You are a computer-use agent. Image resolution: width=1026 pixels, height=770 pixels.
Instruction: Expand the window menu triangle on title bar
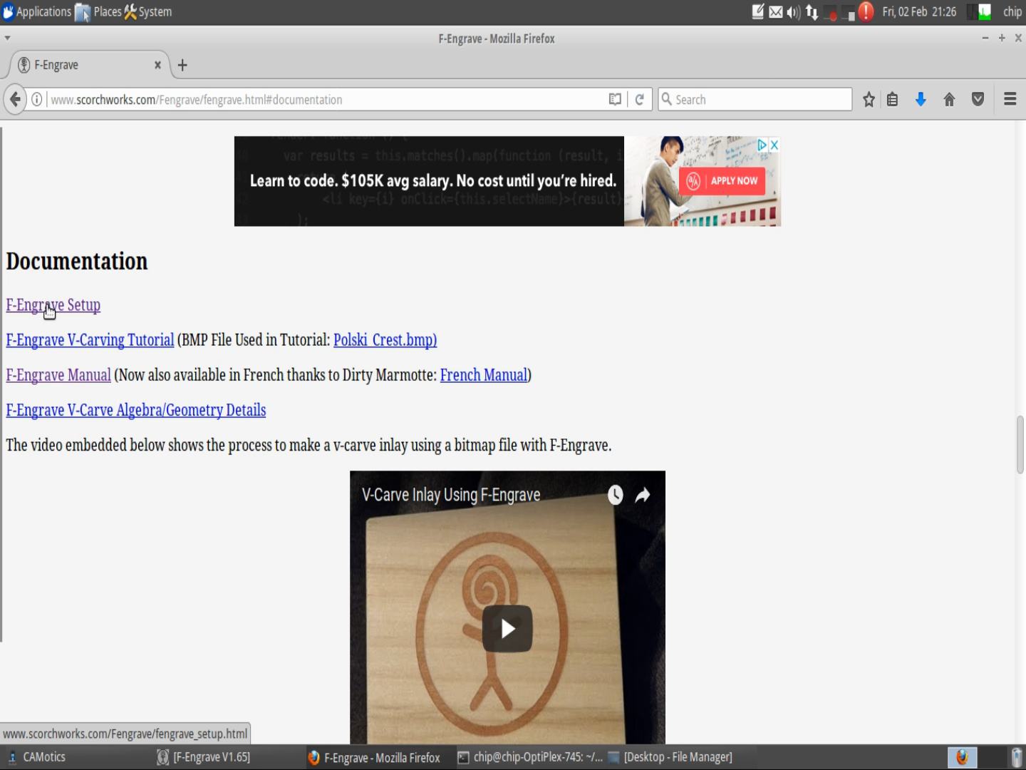(7, 38)
